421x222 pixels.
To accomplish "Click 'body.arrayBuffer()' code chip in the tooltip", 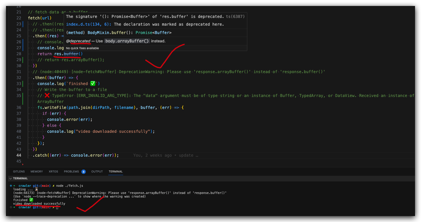I will click(x=127, y=41).
